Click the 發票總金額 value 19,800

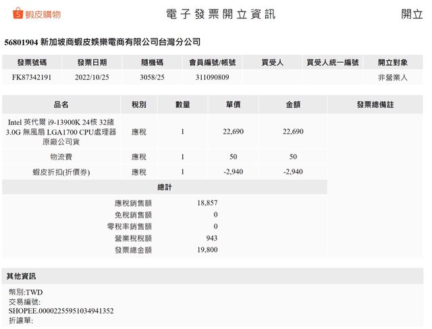(x=207, y=250)
